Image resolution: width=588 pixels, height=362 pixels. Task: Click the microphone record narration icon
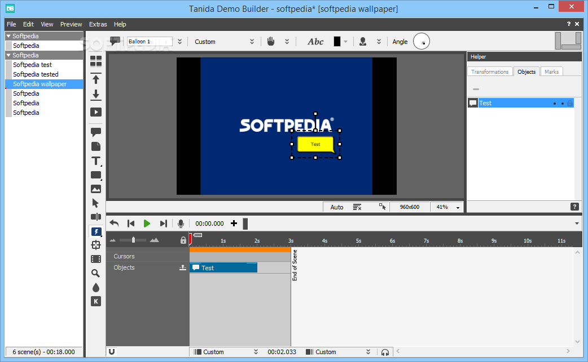[181, 224]
